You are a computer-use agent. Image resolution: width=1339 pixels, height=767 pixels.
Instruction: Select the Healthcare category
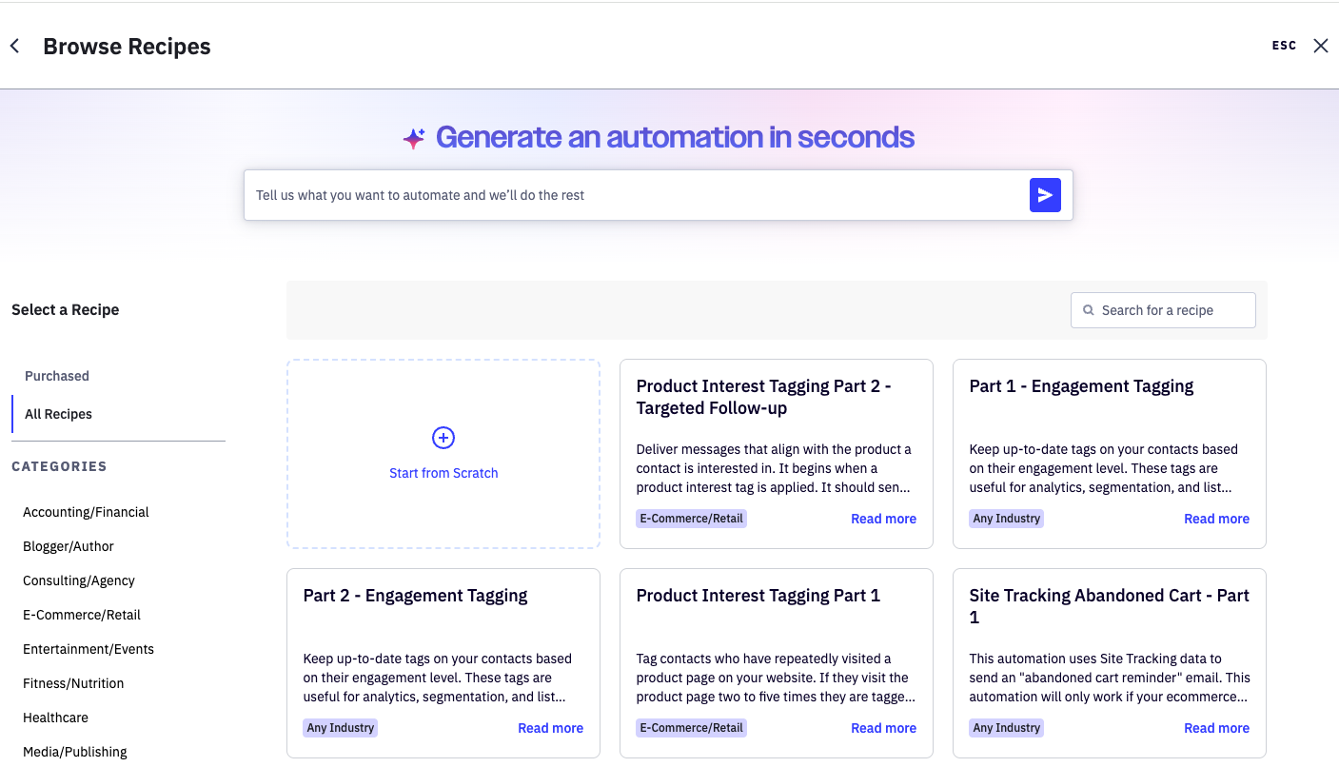click(x=55, y=718)
